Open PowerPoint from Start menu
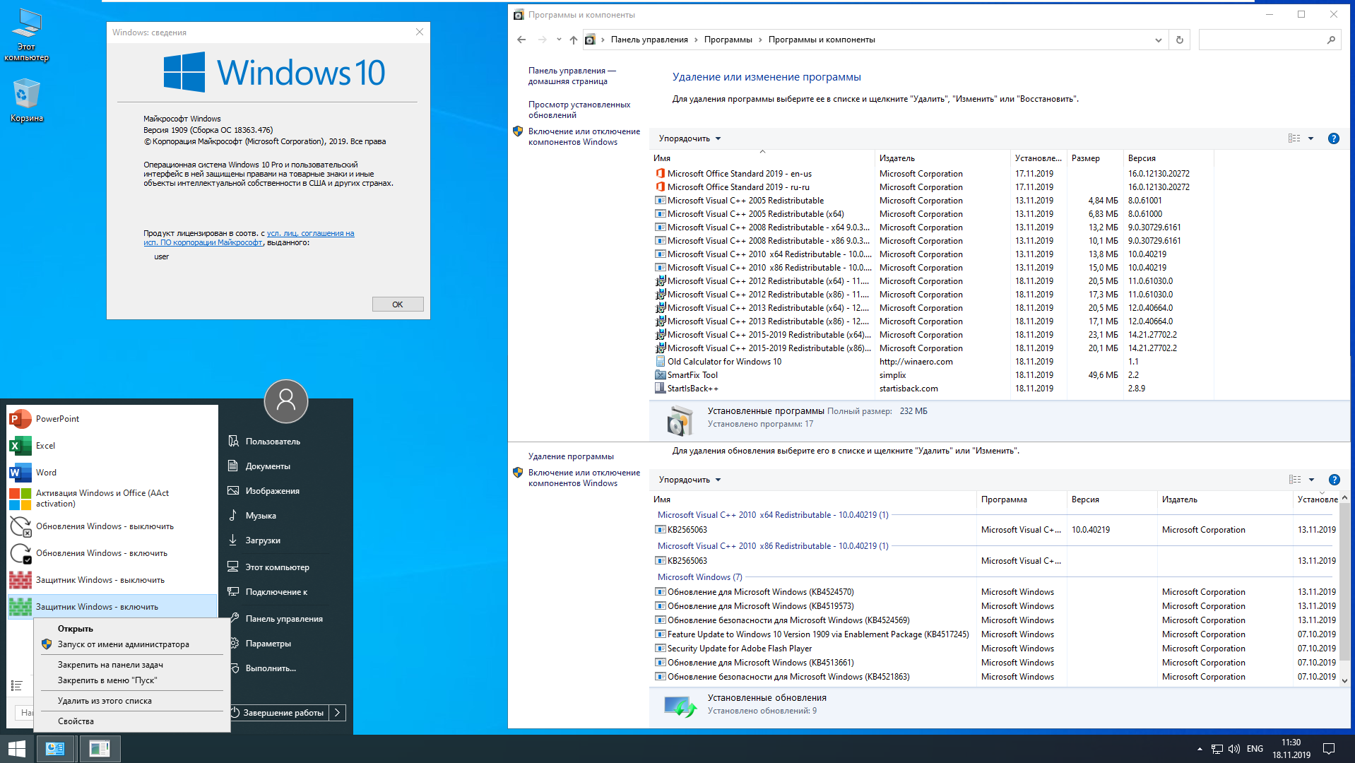This screenshot has height=763, width=1355. [x=112, y=419]
